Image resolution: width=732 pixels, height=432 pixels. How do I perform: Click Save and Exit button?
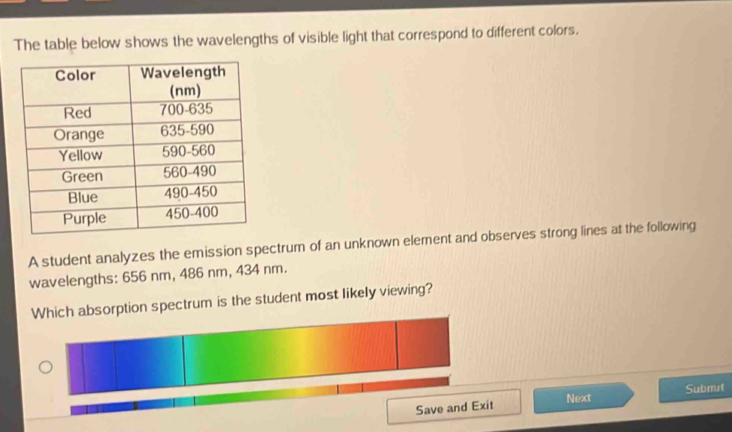(x=454, y=407)
